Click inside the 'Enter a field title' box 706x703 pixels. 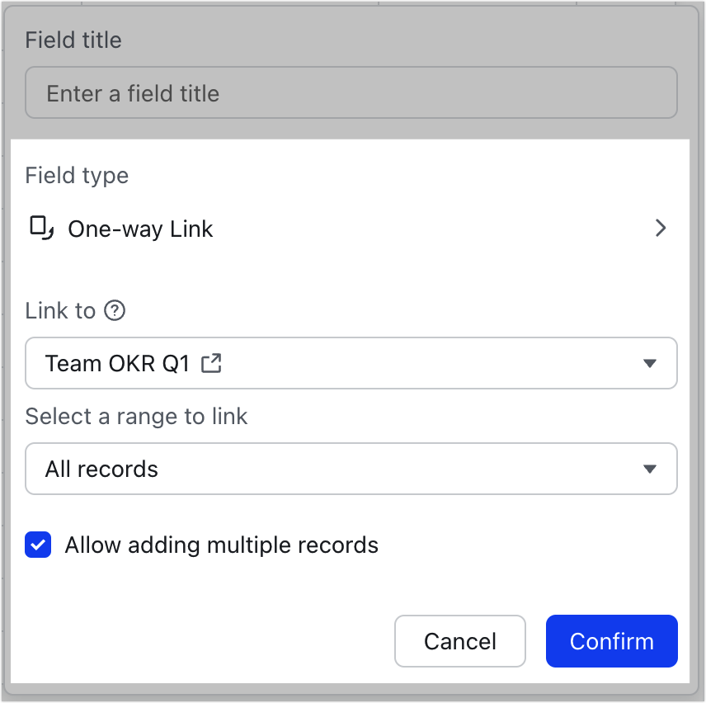351,92
